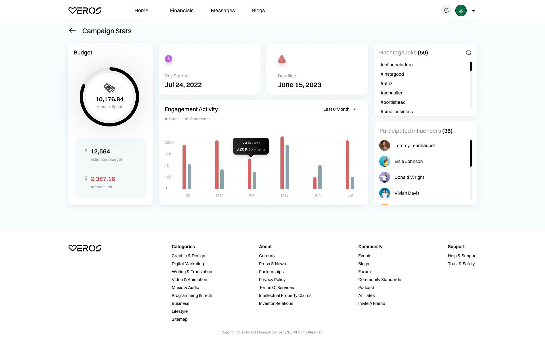545x338 pixels.
Task: Toggle the Likes legend series
Action: click(x=172, y=119)
